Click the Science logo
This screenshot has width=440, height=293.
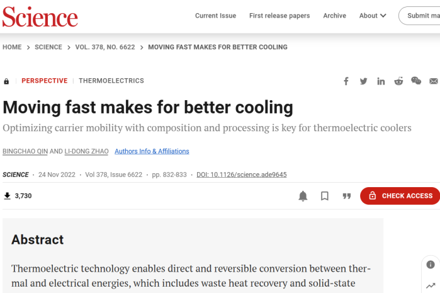(x=40, y=16)
